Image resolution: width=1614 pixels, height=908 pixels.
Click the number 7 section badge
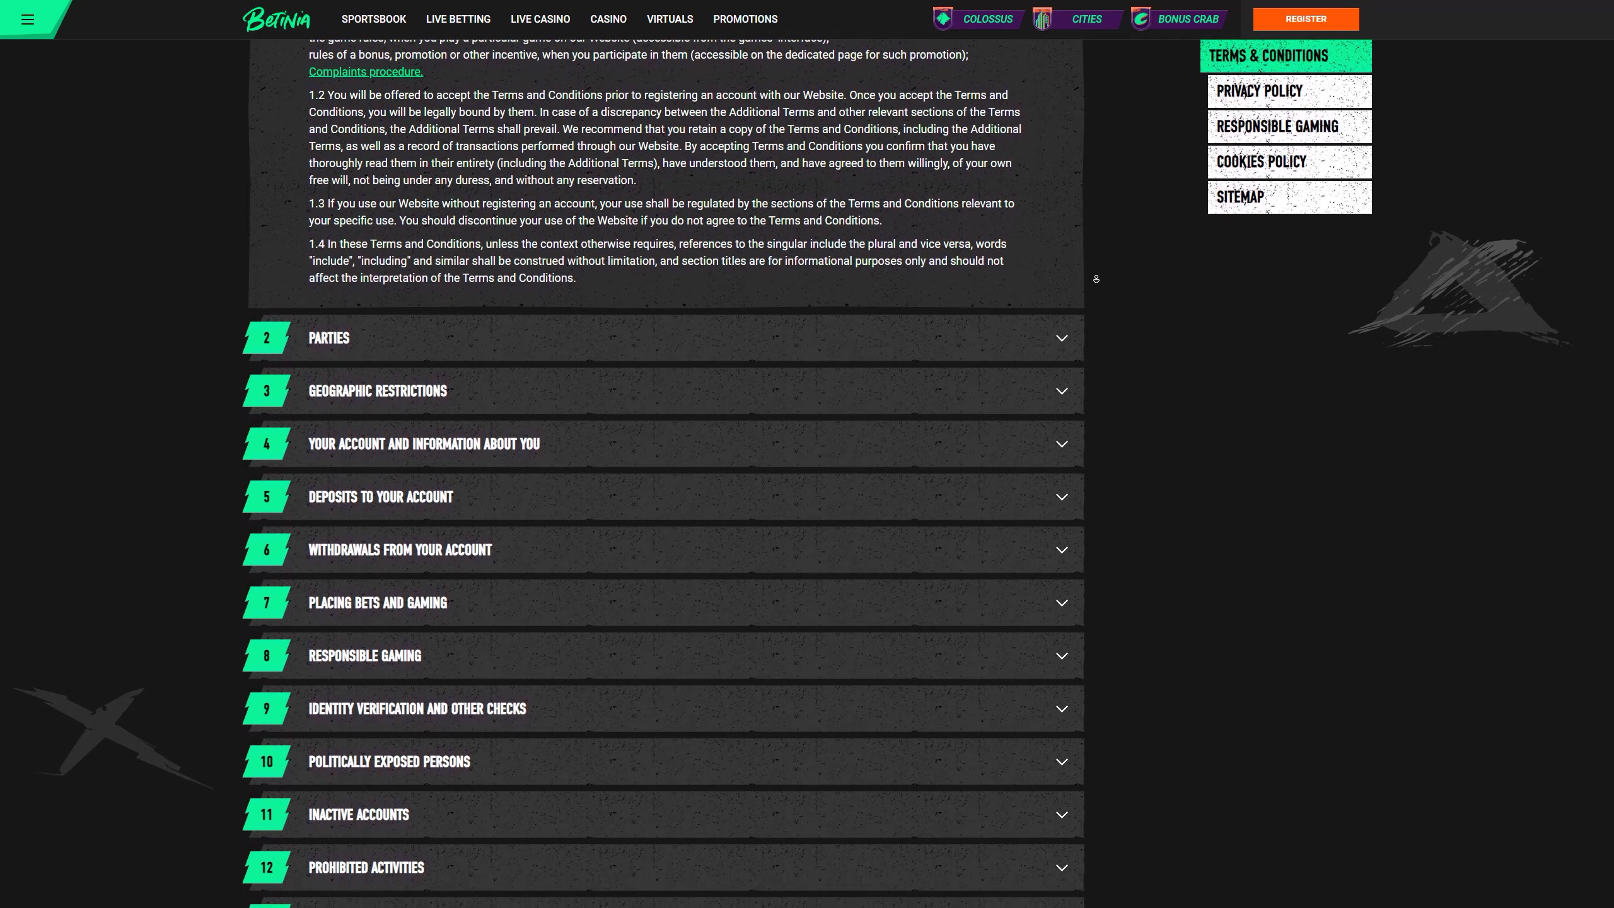266,603
